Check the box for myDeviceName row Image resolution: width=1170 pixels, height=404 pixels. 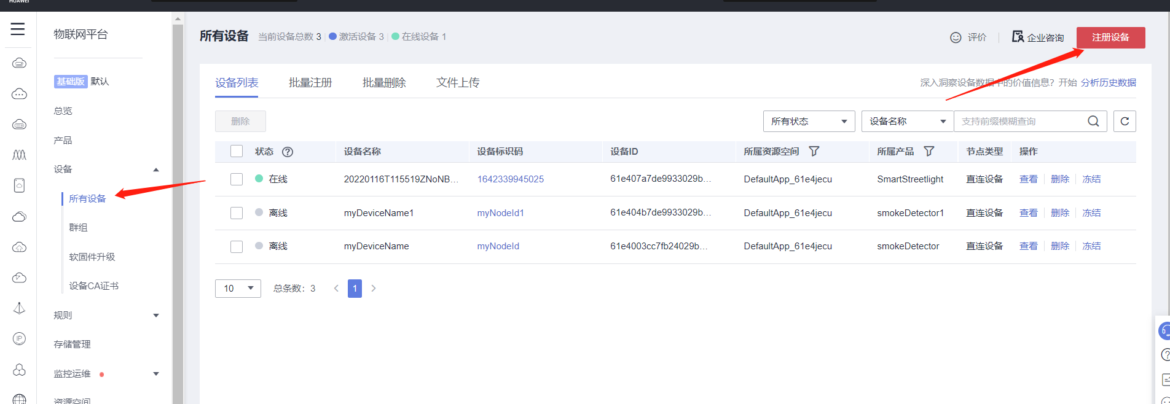(237, 246)
